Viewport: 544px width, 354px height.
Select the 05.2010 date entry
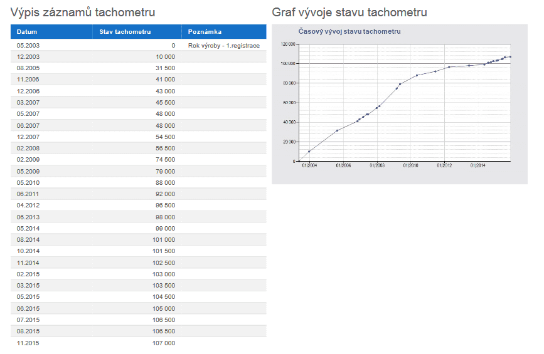pyautogui.click(x=28, y=182)
